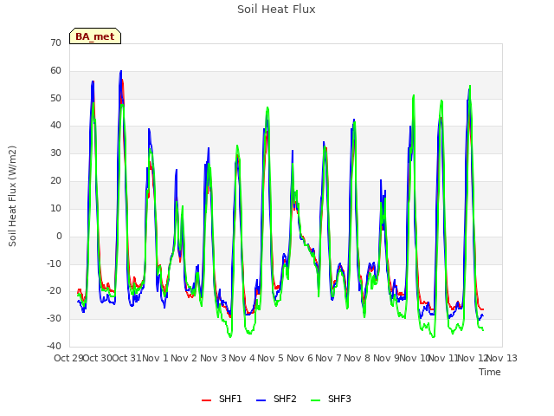Click the blue SHF2 legend color marker
Image resolution: width=554 pixels, height=416 pixels.
click(x=261, y=400)
